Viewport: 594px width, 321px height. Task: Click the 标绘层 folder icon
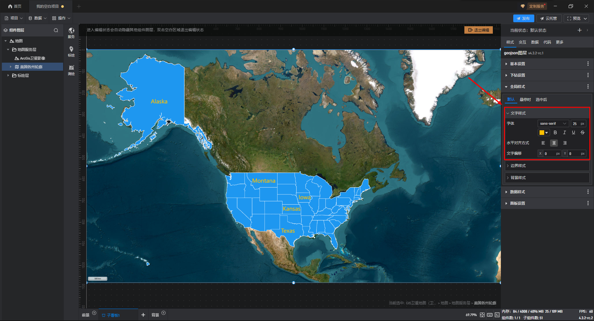point(14,75)
